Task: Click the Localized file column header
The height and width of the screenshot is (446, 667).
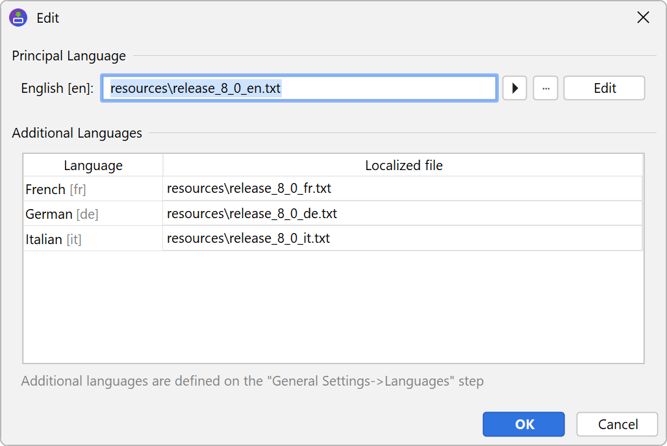Action: [403, 166]
